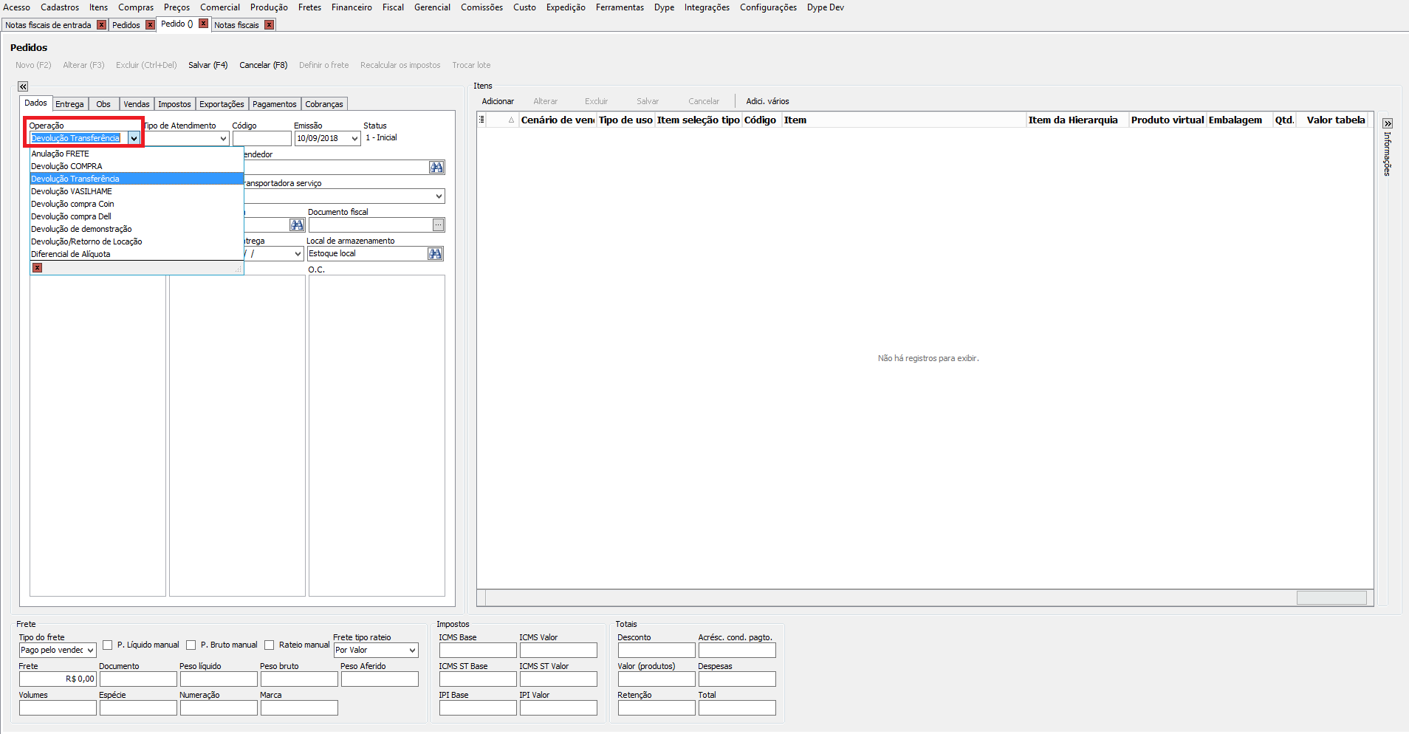Open the Documento fiscal ellipsis button
The height and width of the screenshot is (734, 1409).
point(439,225)
